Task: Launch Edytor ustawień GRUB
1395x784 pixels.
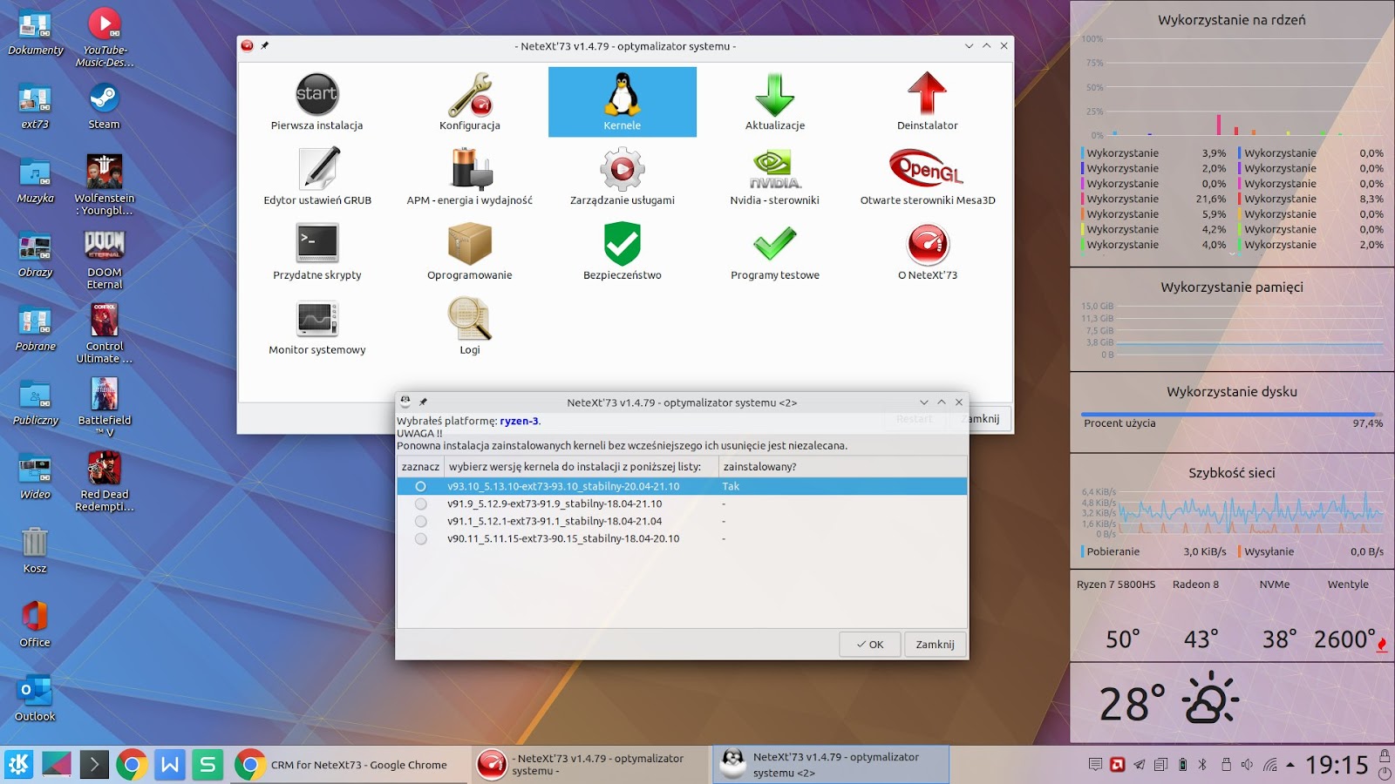Action: click(317, 177)
